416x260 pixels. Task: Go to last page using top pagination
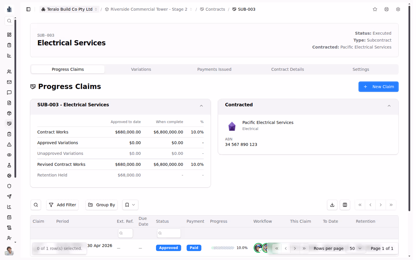(391, 205)
